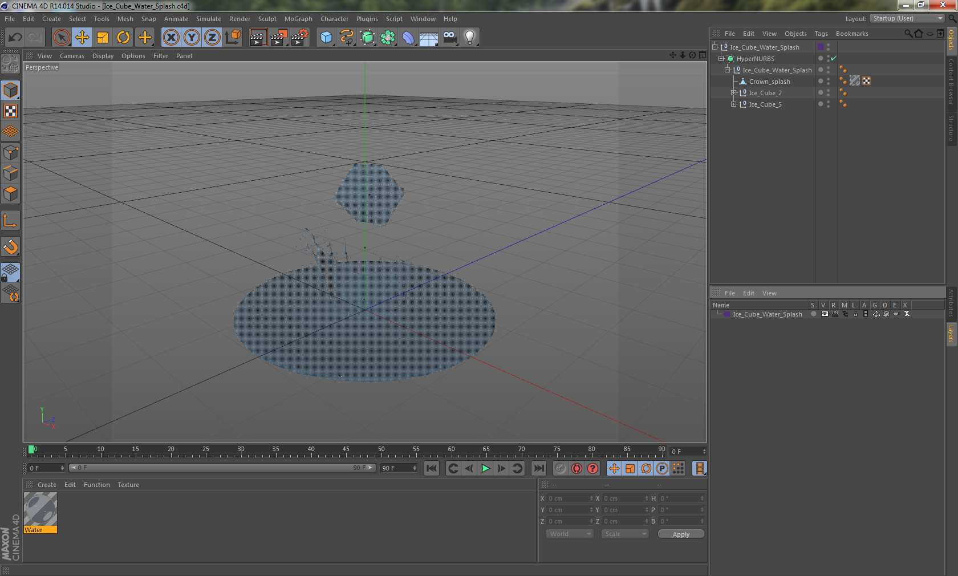Enable Texture mode in the left sidebar
958x576 pixels.
coord(10,111)
